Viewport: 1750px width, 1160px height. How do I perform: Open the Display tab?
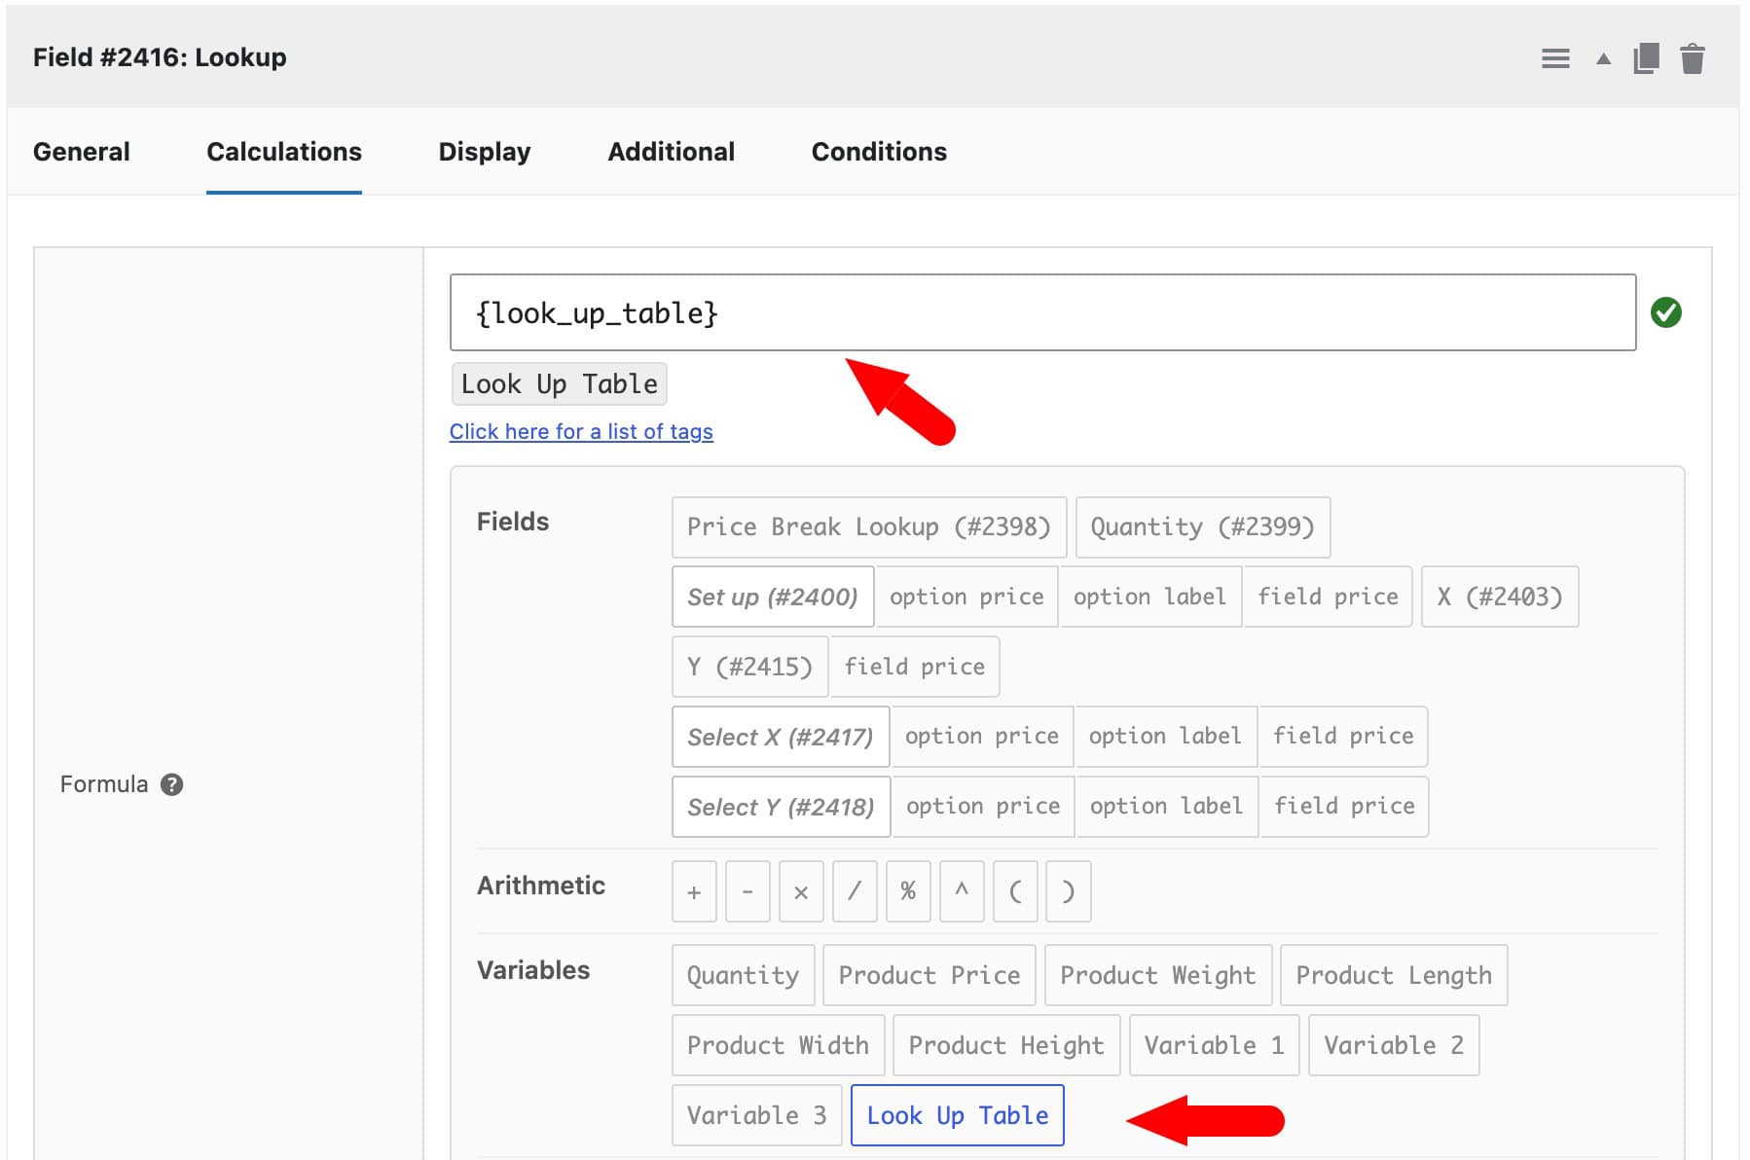[485, 152]
